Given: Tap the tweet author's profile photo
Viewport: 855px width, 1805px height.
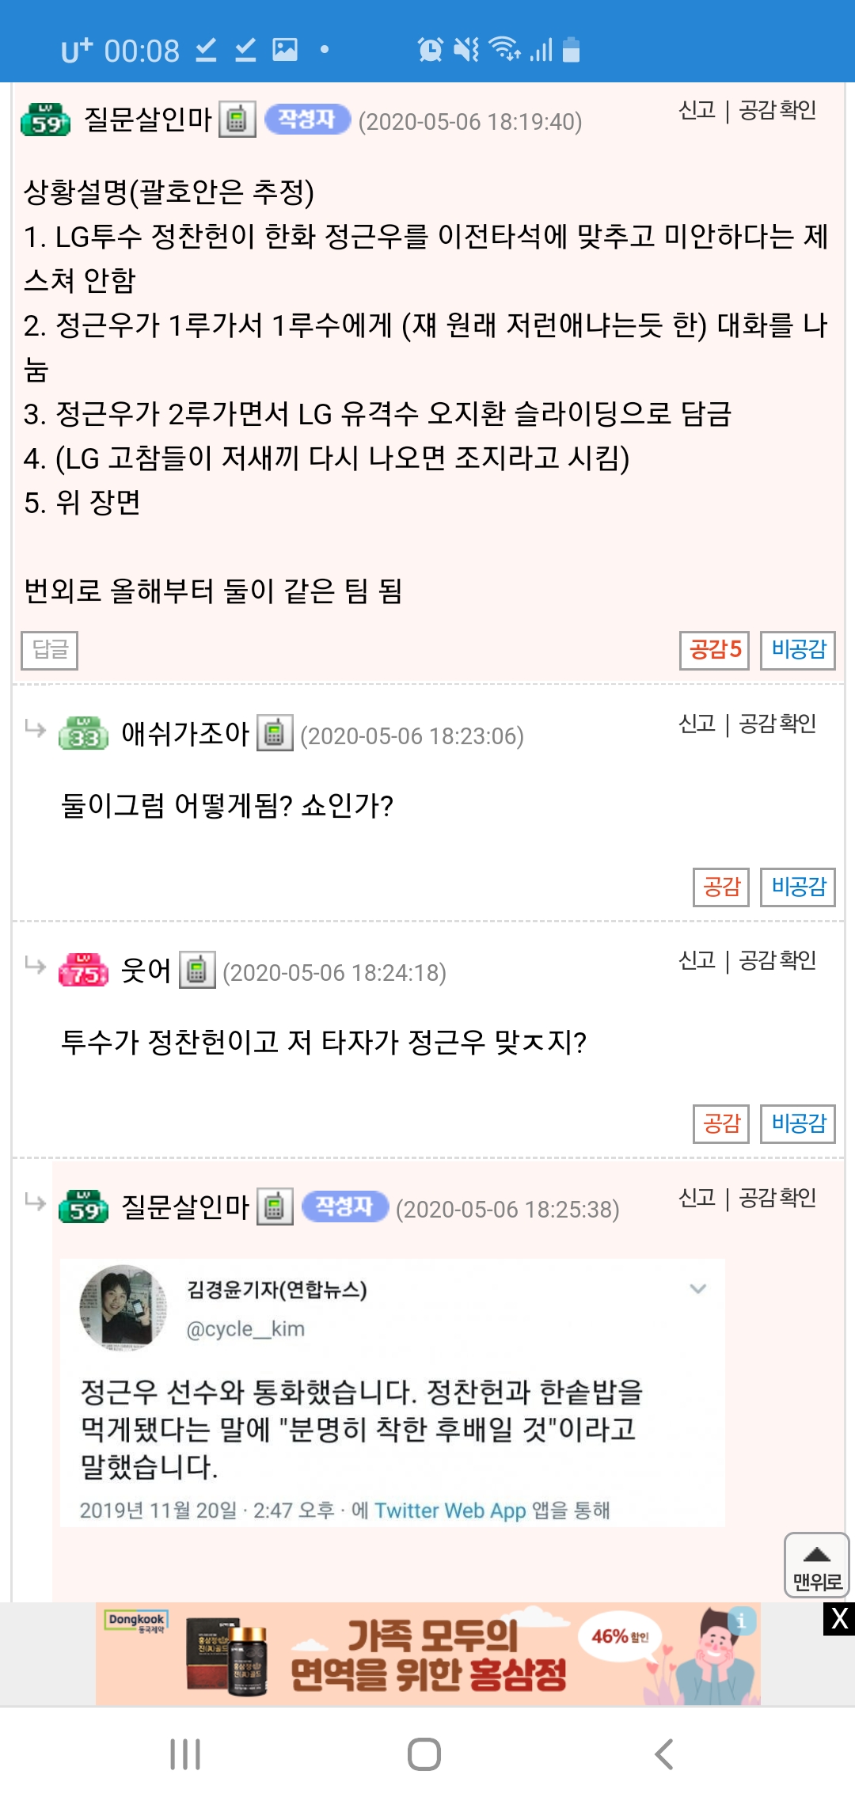Looking at the screenshot, I should [123, 1307].
